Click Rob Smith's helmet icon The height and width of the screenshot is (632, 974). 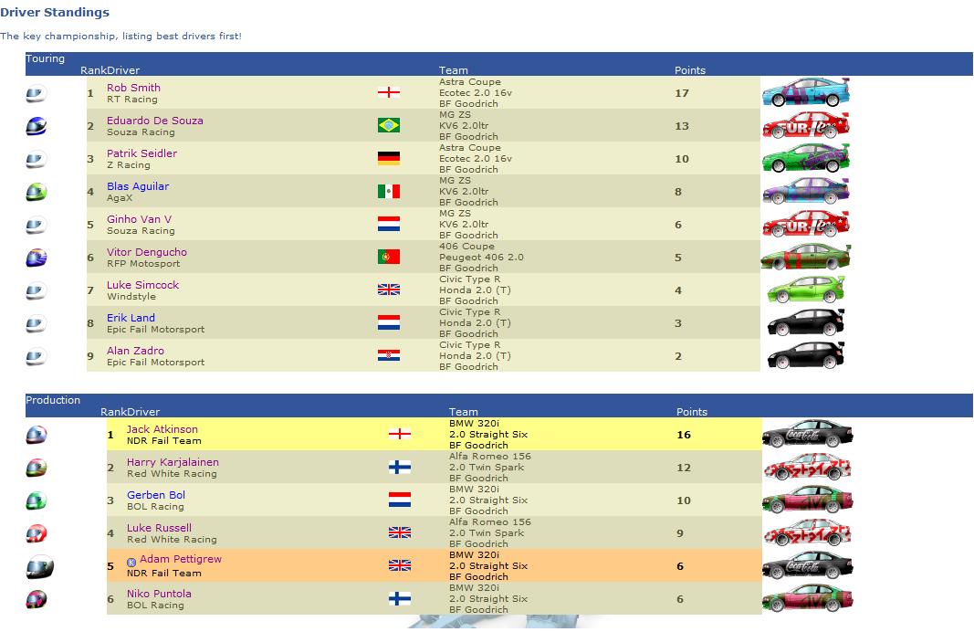click(x=36, y=93)
